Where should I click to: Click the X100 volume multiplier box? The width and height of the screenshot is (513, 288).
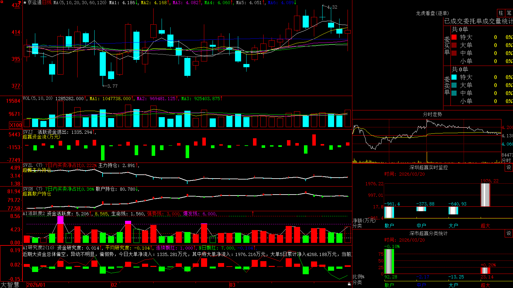tap(16, 125)
